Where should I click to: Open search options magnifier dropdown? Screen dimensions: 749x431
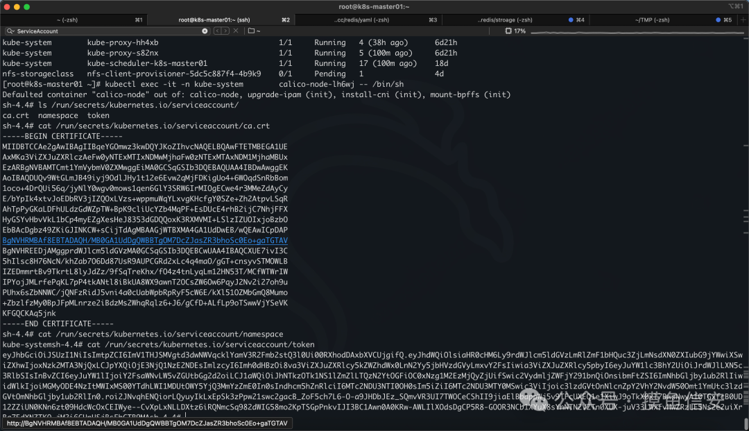[10, 31]
